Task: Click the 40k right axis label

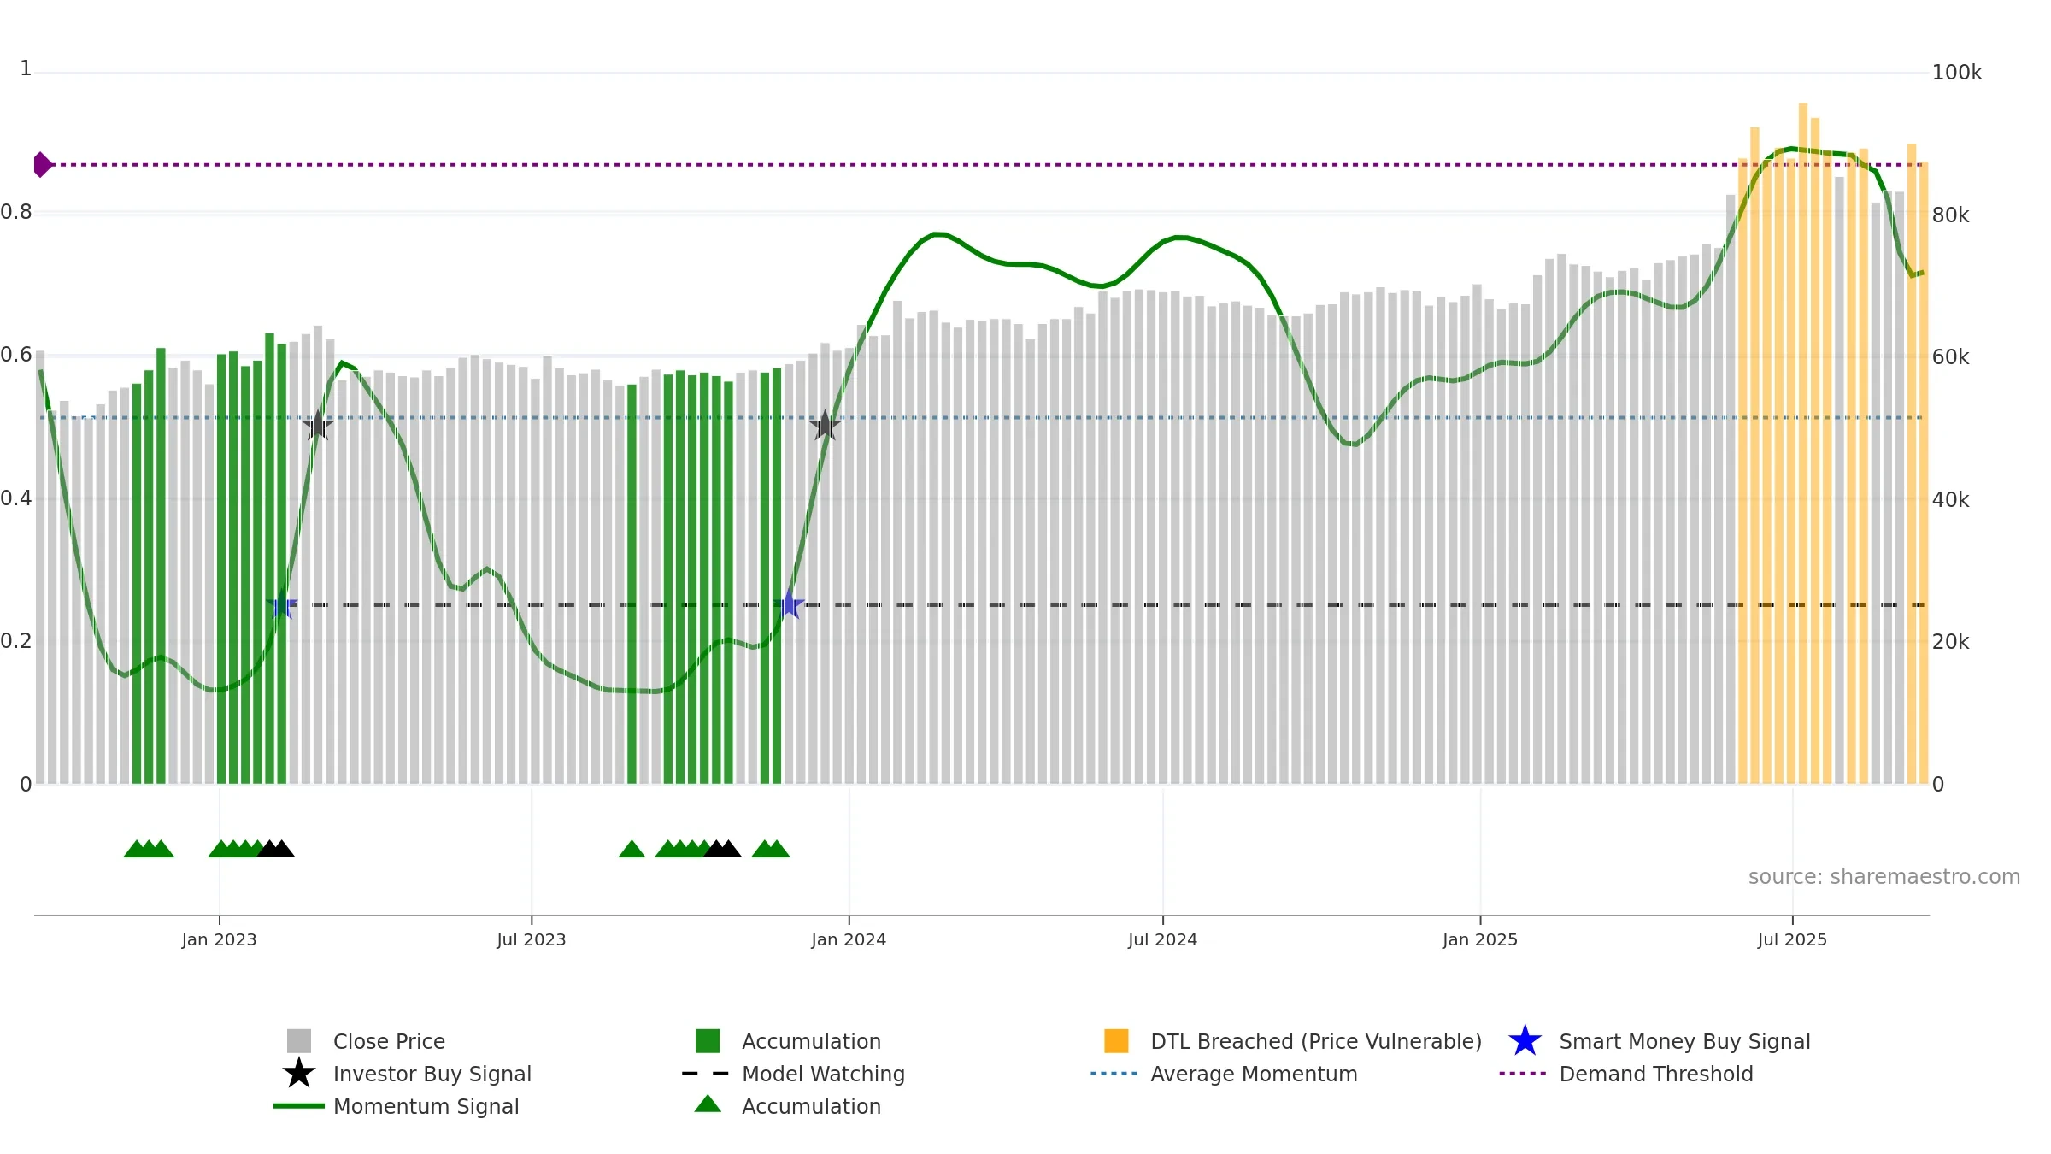Action: point(1951,500)
